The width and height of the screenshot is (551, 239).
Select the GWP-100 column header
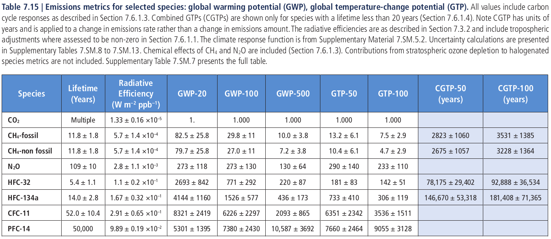pos(241,94)
